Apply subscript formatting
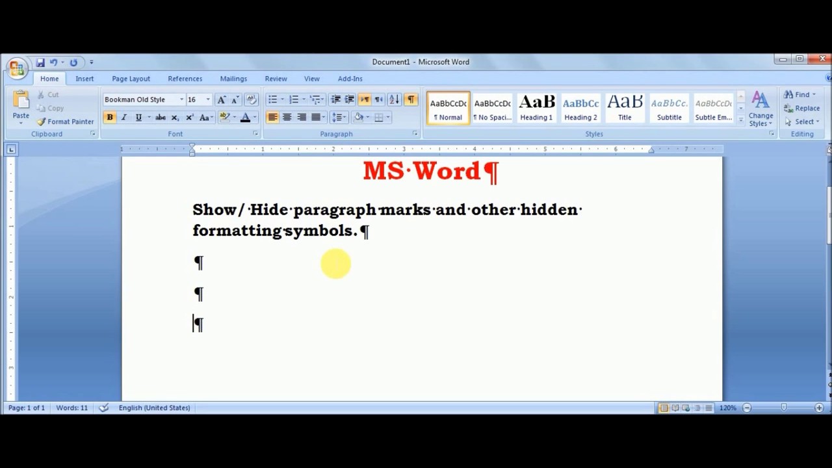832x468 pixels. (175, 118)
